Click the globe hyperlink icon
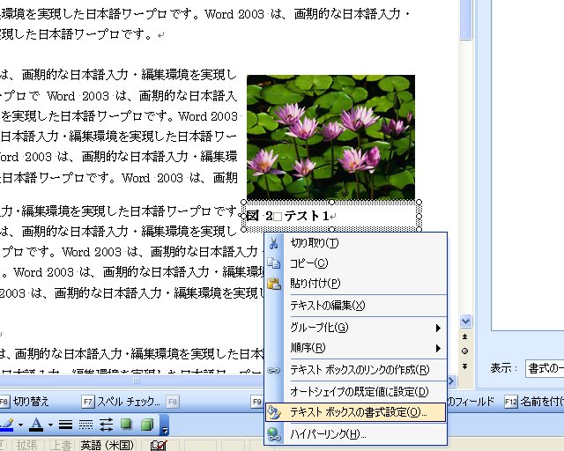This screenshot has height=451, width=564. pos(274,434)
